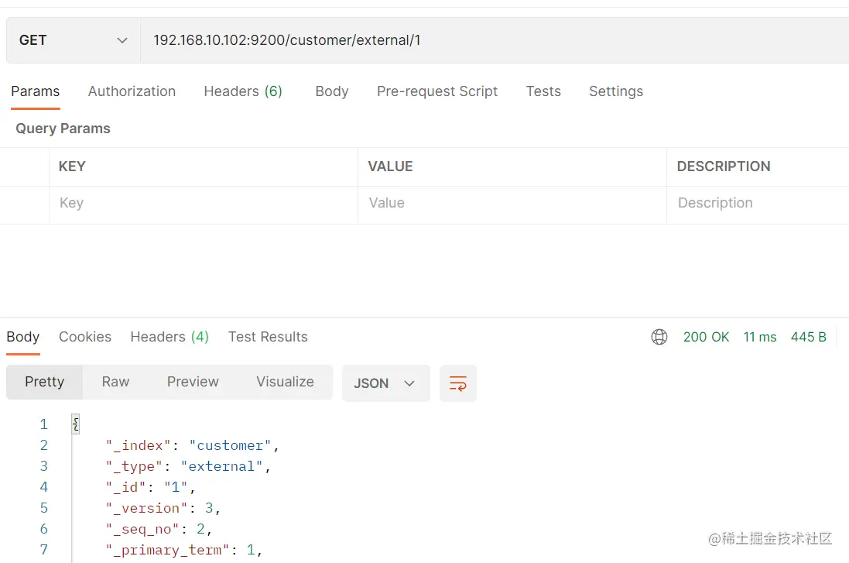Select the response Body tab
The height and width of the screenshot is (563, 849).
click(22, 337)
